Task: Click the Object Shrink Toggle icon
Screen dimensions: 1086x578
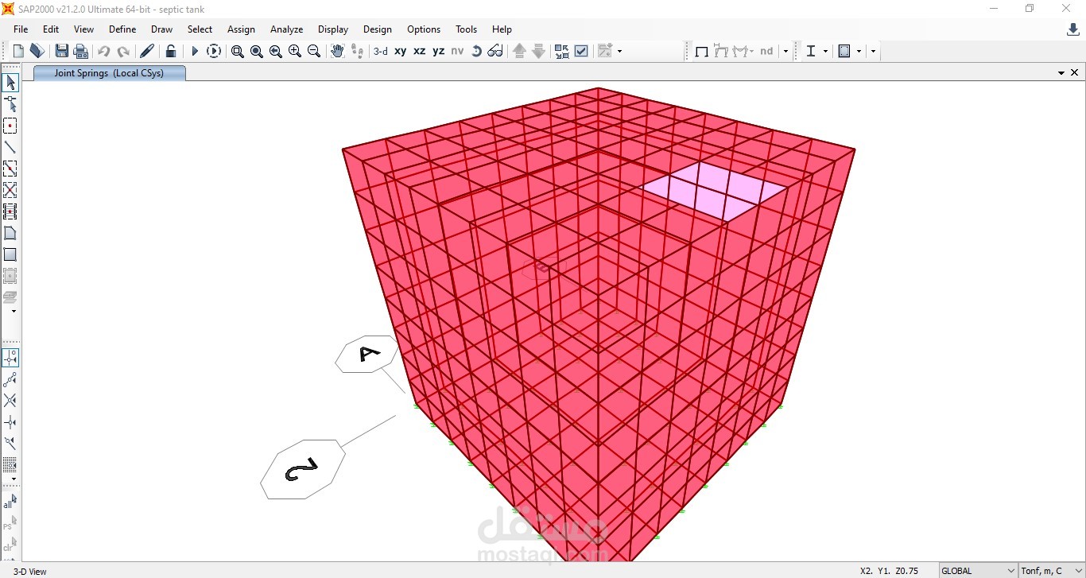Action: (x=562, y=51)
